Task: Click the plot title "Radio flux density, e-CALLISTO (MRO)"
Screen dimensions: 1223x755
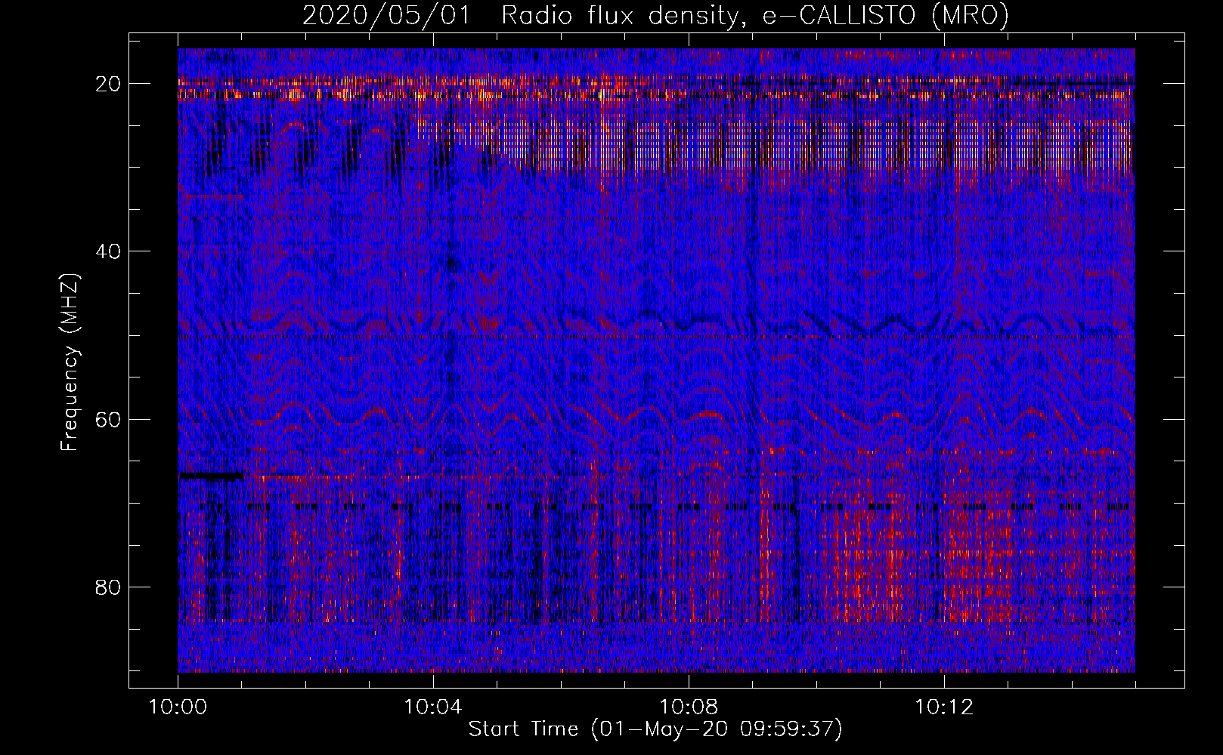Action: click(x=755, y=15)
